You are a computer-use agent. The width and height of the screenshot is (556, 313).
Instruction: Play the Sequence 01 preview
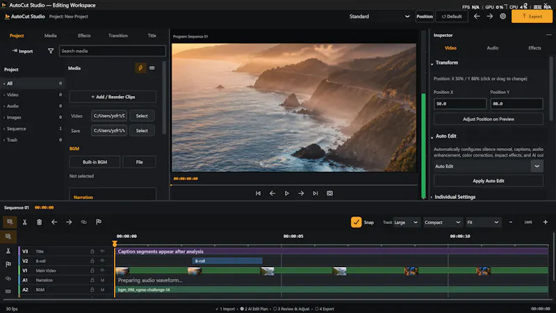[287, 193]
